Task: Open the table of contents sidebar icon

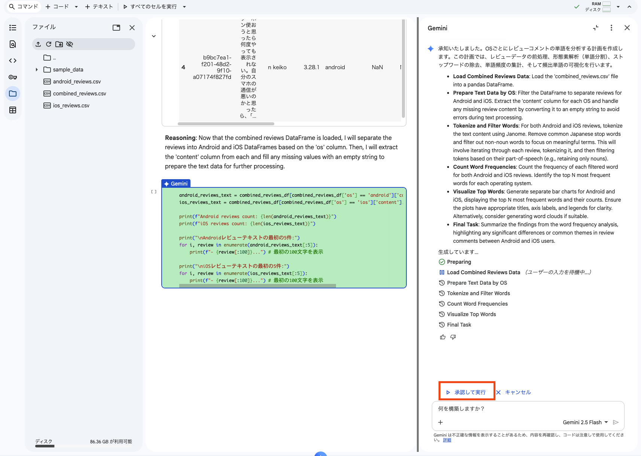Action: (13, 28)
